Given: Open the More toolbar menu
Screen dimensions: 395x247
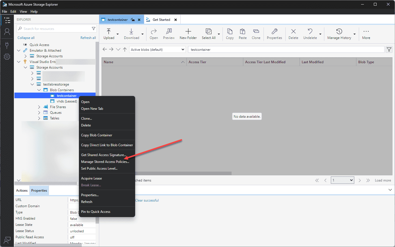Looking at the screenshot, I should [366, 34].
